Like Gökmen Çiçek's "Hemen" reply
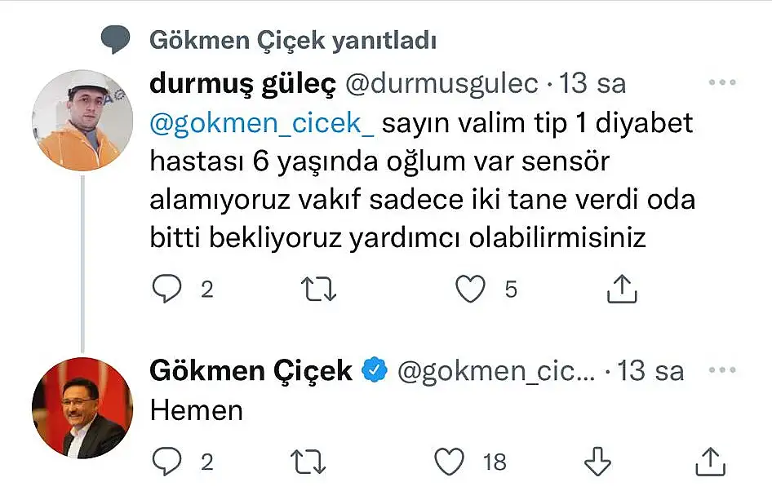This screenshot has height=504, width=772. tap(449, 462)
